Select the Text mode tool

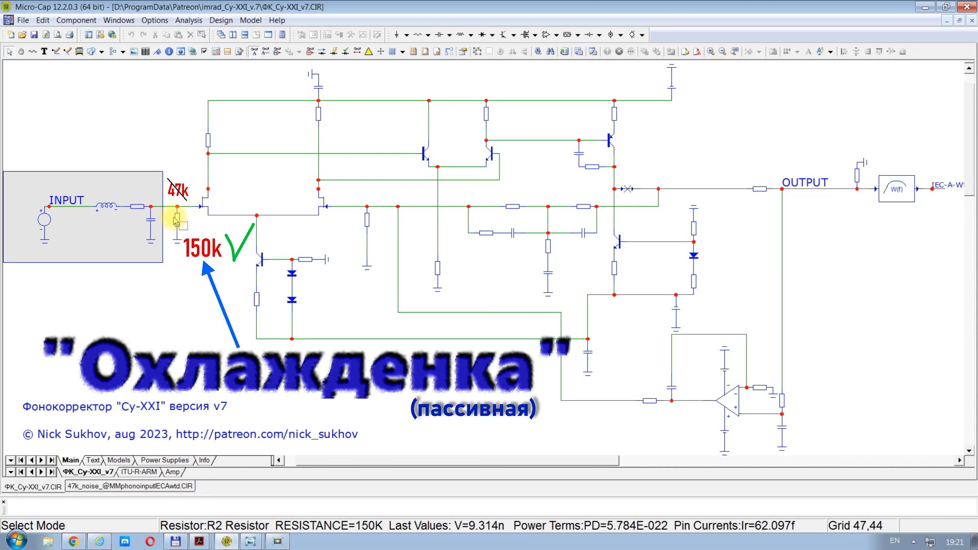click(44, 52)
